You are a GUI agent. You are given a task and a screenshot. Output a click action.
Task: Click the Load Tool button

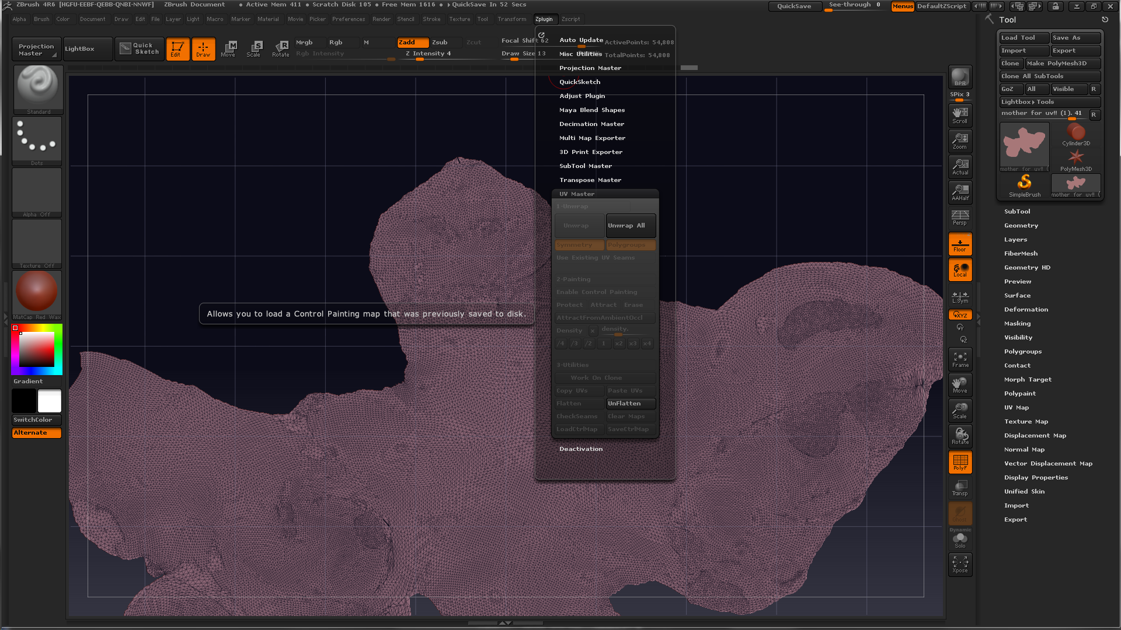tap(1024, 38)
